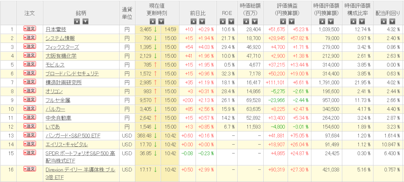Open エイリス・キャピタル link
The image size is (404, 182).
pos(67,144)
